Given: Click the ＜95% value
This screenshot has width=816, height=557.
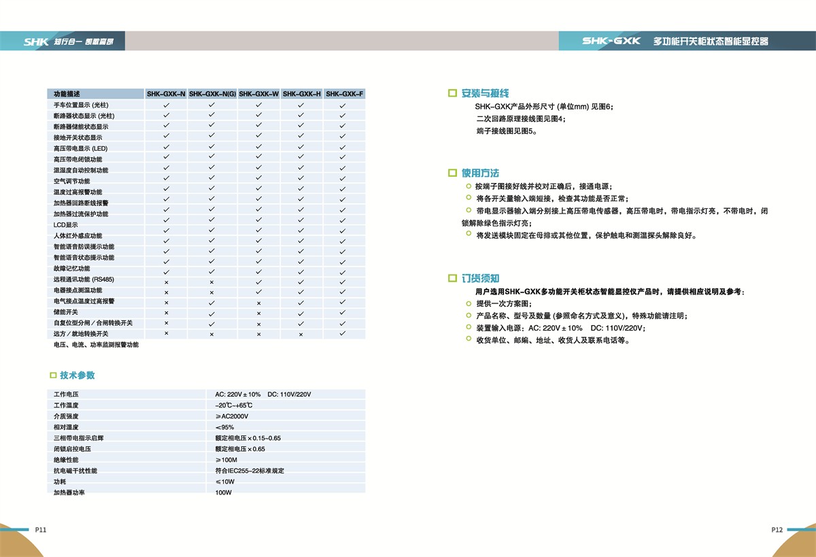Looking at the screenshot, I should [x=224, y=427].
